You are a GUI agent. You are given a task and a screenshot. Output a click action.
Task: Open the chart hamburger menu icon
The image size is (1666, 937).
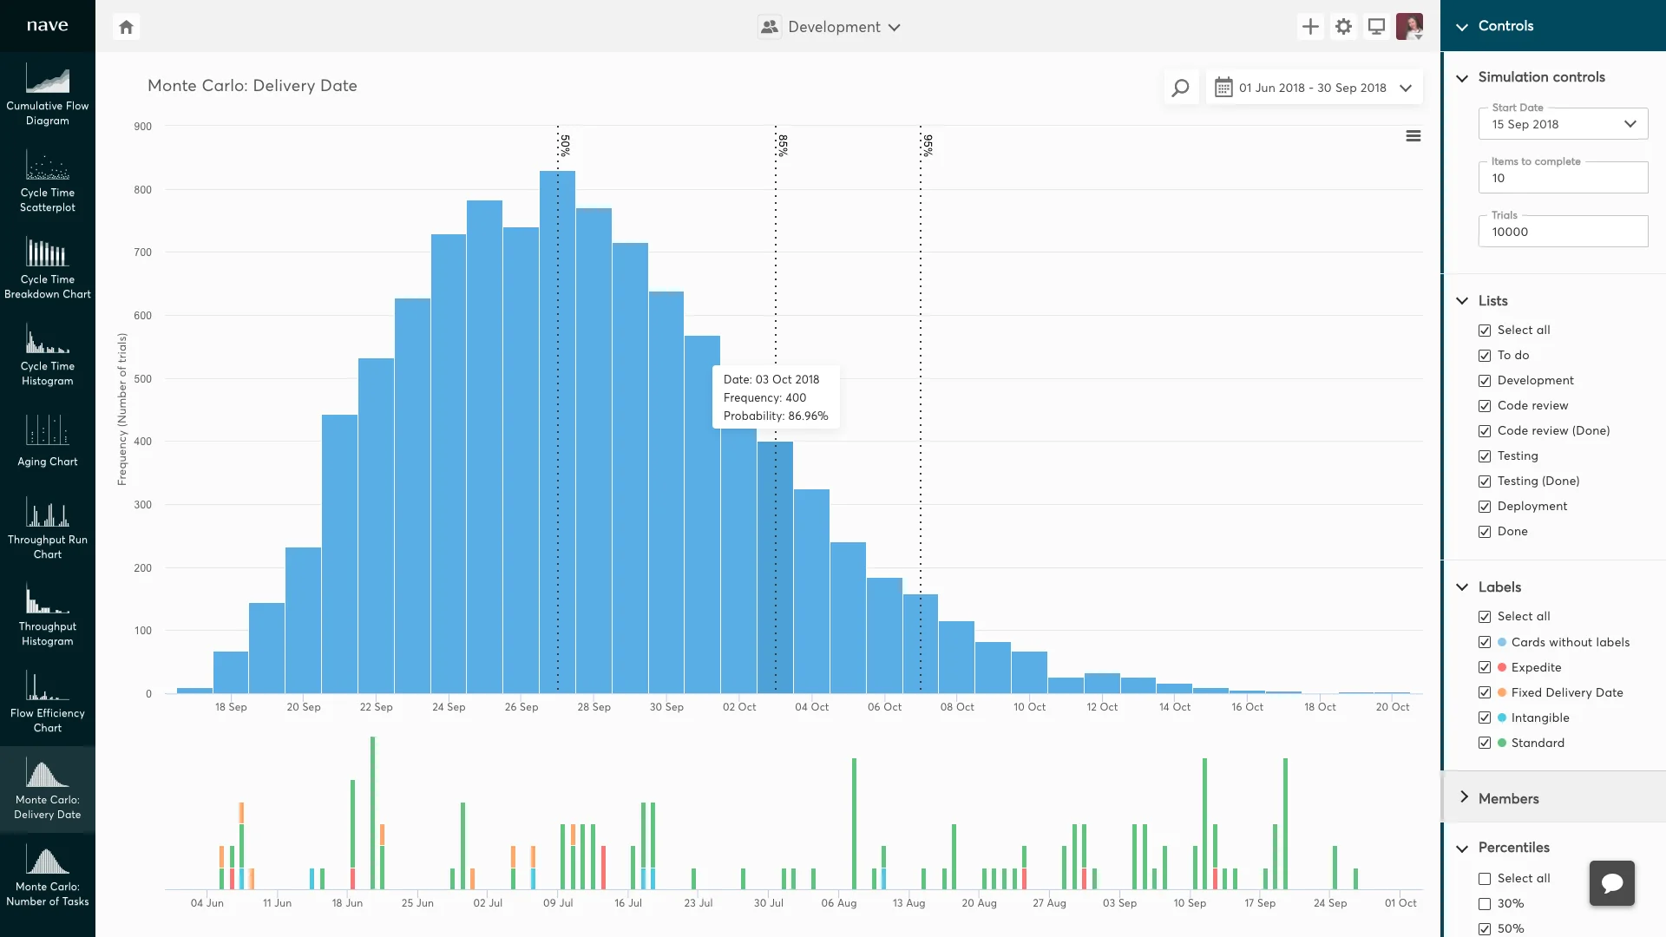[1413, 136]
